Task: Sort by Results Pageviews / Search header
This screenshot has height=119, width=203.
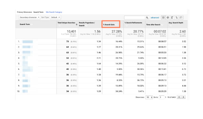Action: [x=87, y=24]
